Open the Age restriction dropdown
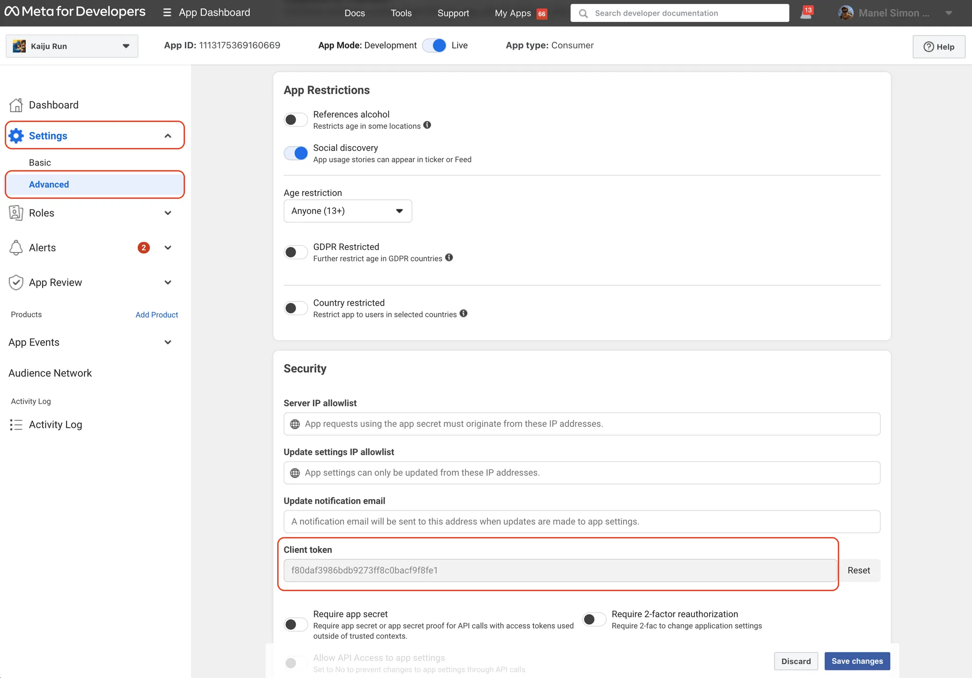The width and height of the screenshot is (972, 678). point(347,211)
